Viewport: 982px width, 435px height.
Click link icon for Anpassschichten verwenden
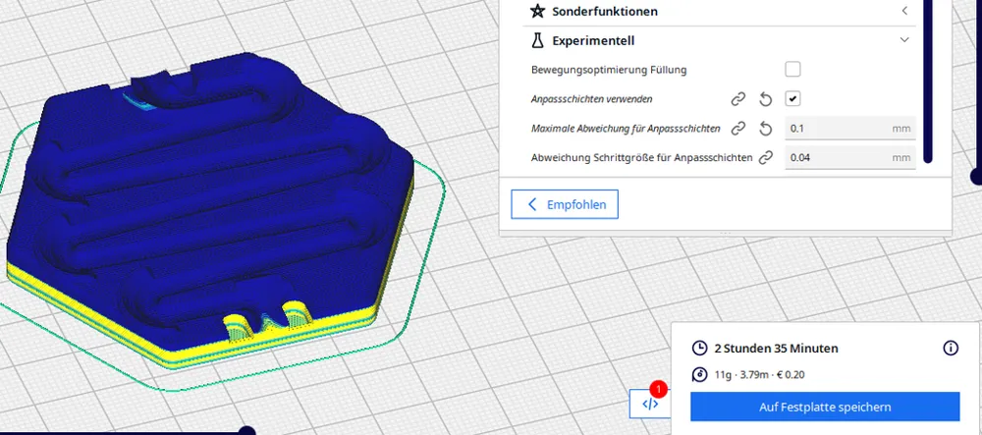(738, 99)
